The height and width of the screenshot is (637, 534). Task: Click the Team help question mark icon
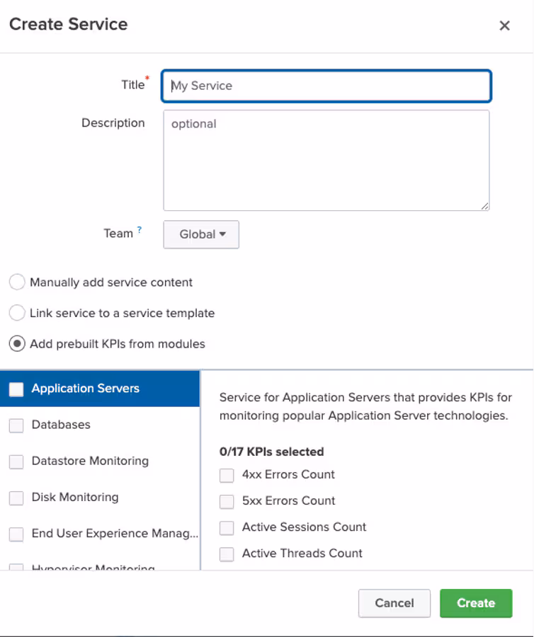click(x=140, y=230)
